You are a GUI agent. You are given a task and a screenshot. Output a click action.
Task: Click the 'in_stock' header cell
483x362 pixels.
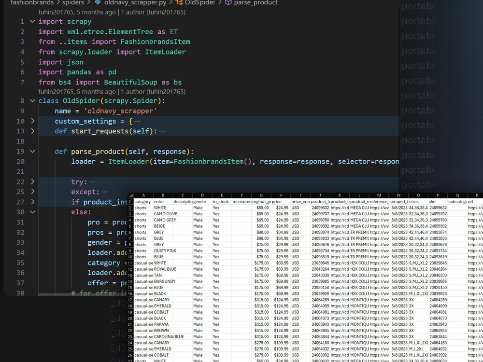click(222, 202)
